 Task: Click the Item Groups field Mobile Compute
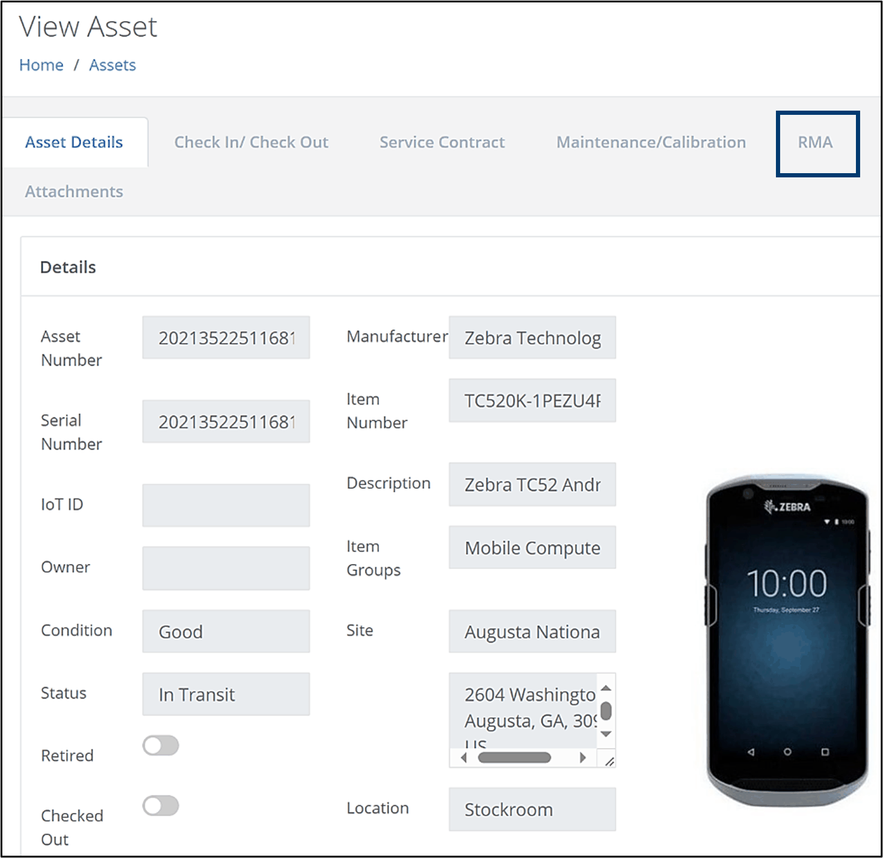pyautogui.click(x=532, y=547)
